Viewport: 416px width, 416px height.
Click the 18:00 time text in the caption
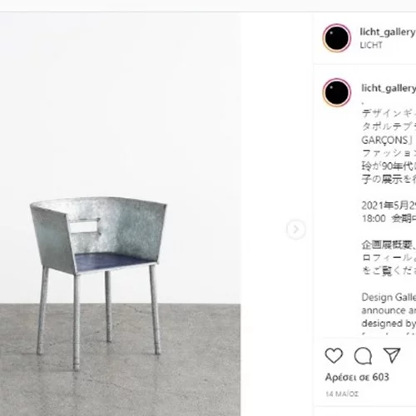pos(374,219)
